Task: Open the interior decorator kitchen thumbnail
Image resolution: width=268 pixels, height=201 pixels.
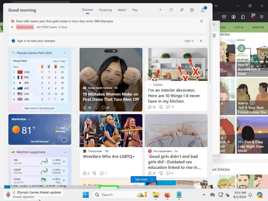Action: [x=176, y=64]
